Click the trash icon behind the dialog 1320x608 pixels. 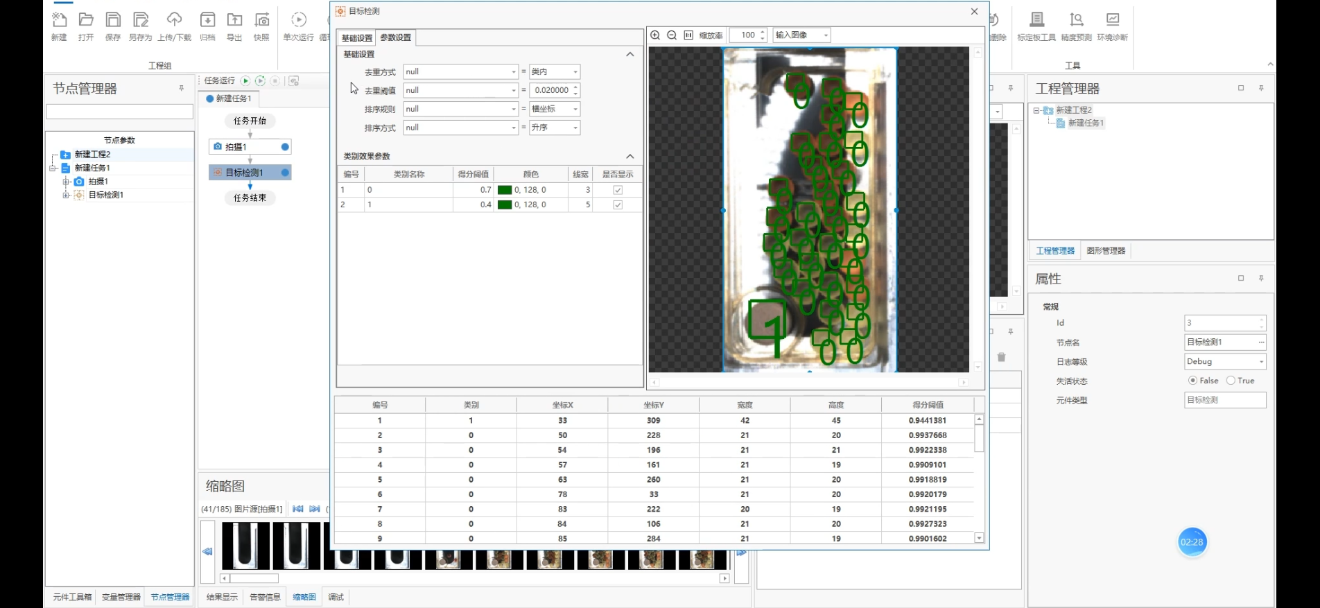coord(1001,357)
